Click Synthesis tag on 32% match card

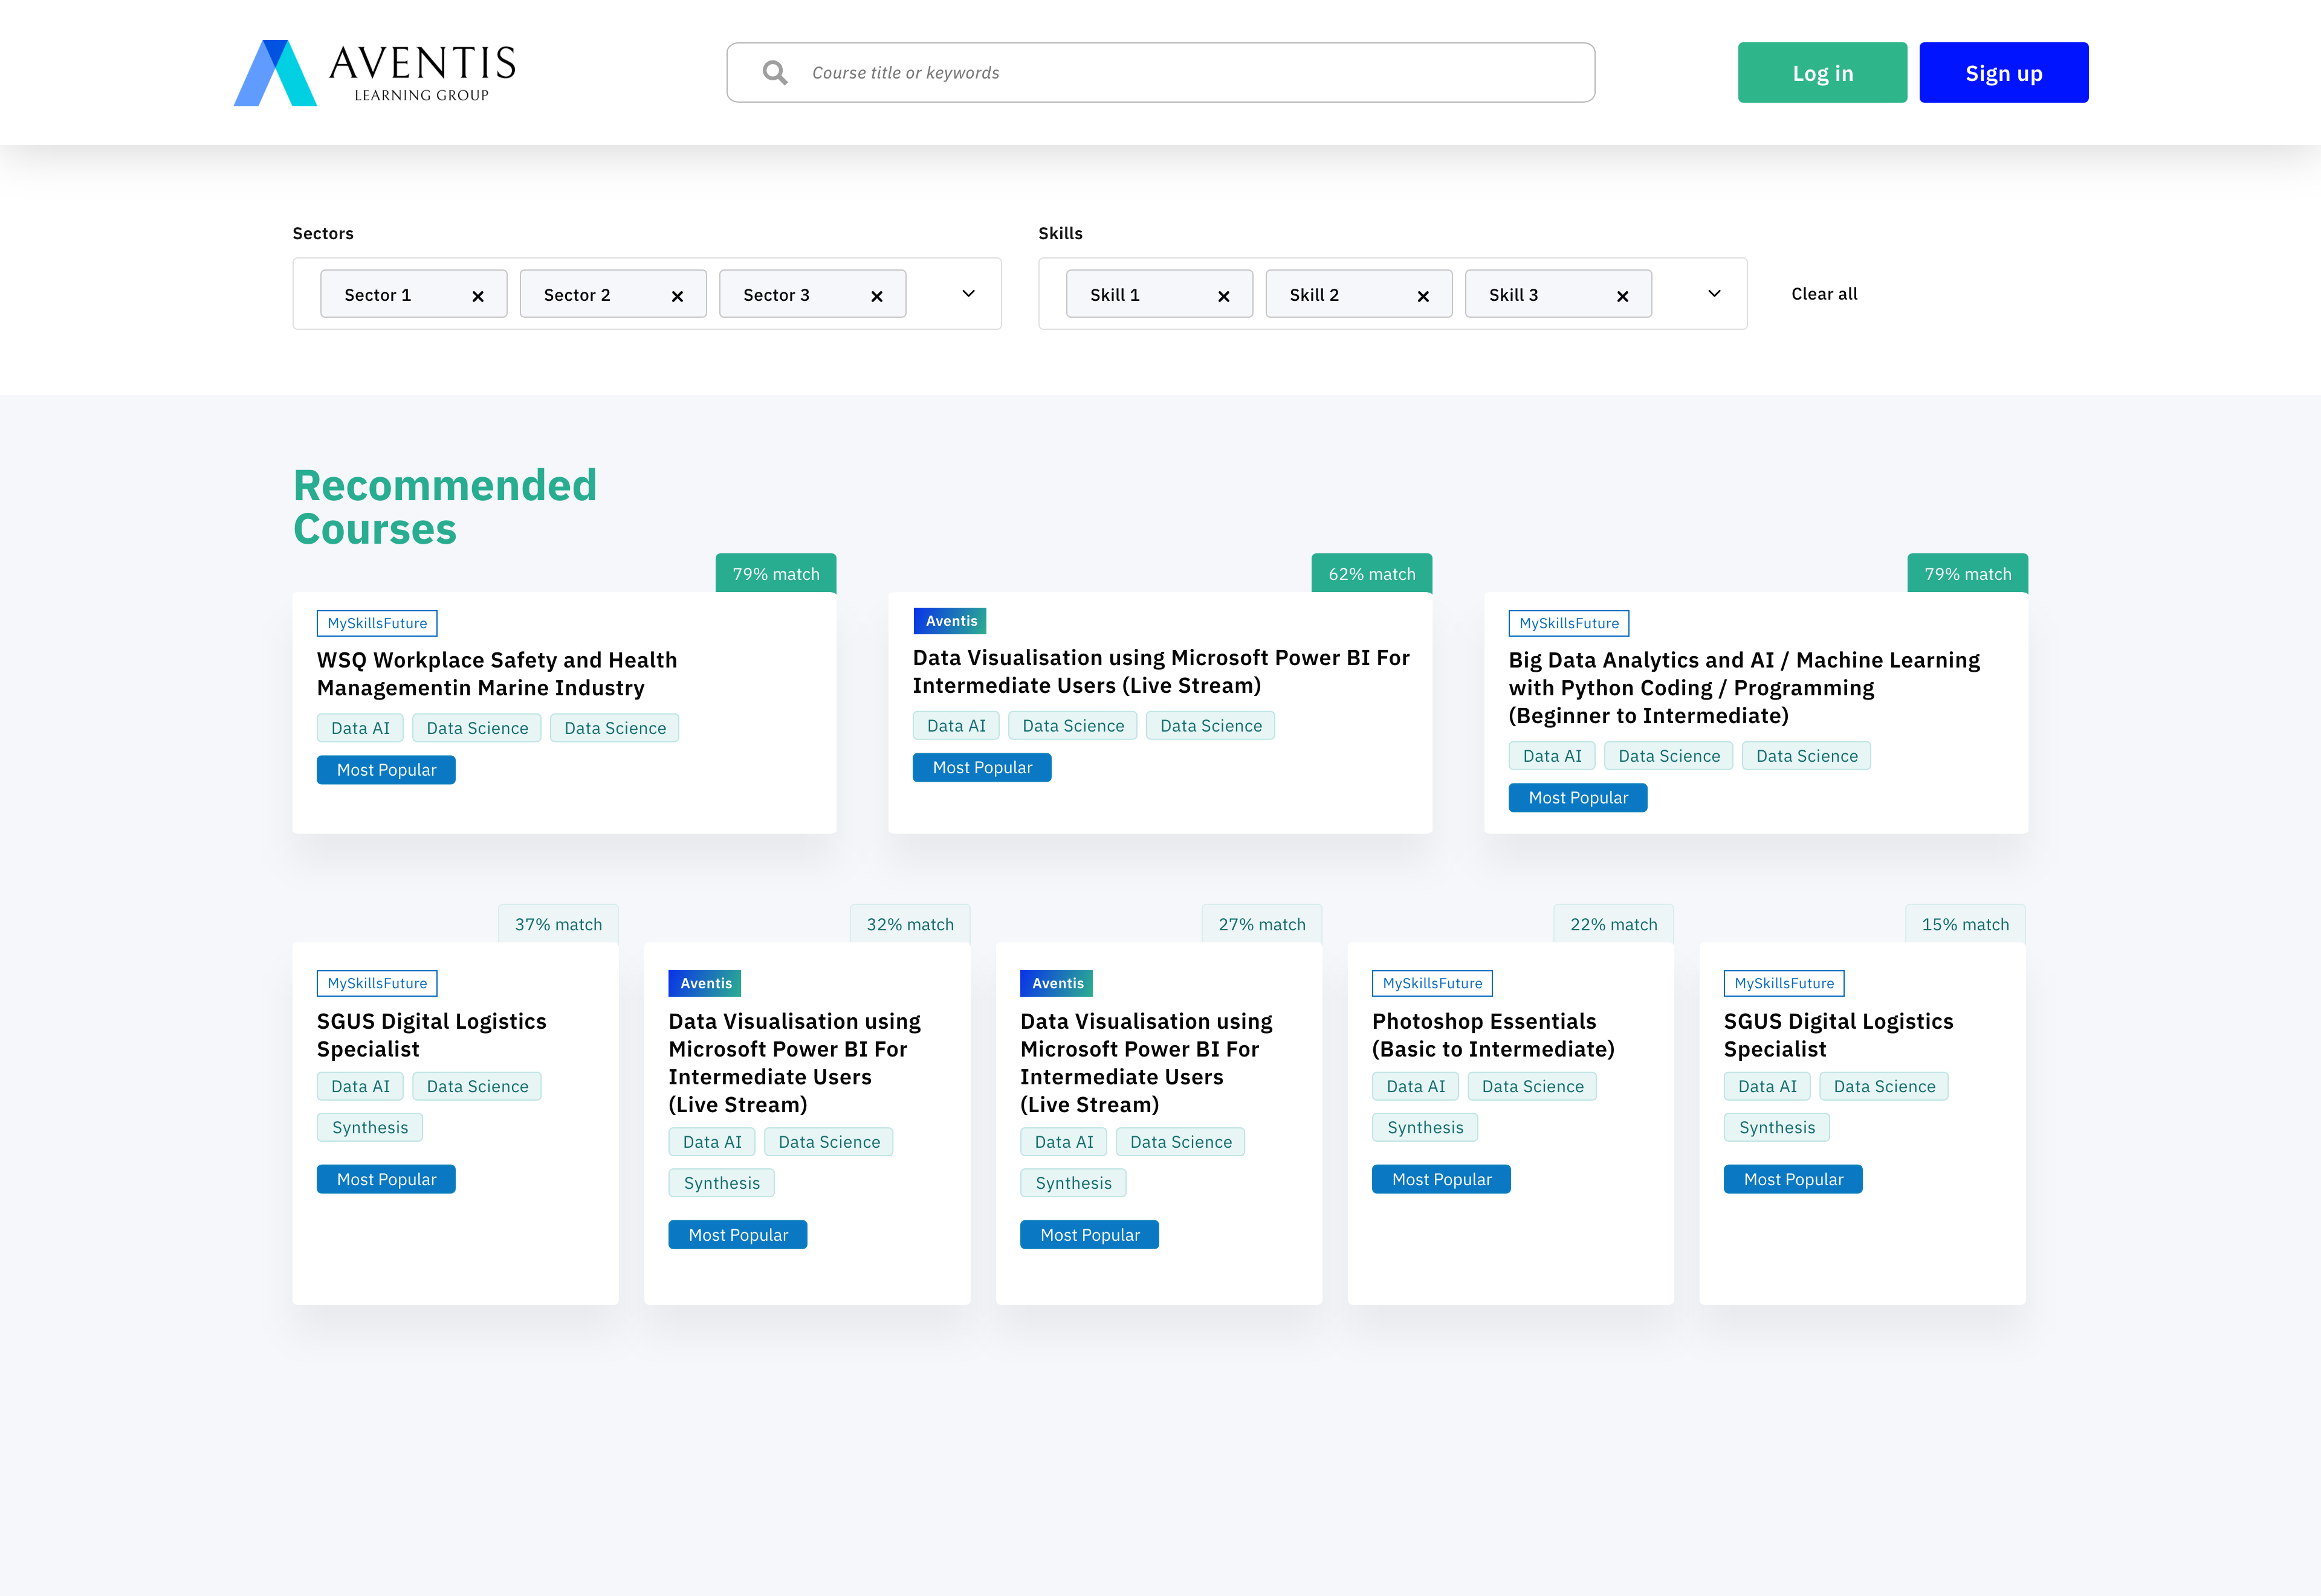[x=721, y=1183]
